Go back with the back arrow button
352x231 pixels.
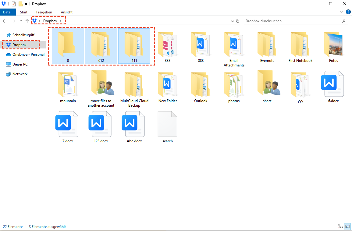(5, 21)
